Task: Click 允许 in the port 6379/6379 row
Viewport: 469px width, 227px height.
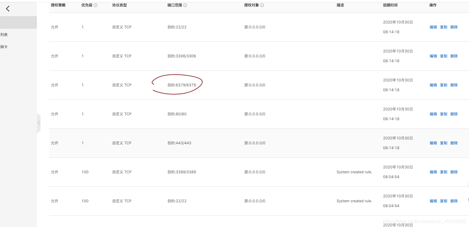Action: pyautogui.click(x=55, y=85)
